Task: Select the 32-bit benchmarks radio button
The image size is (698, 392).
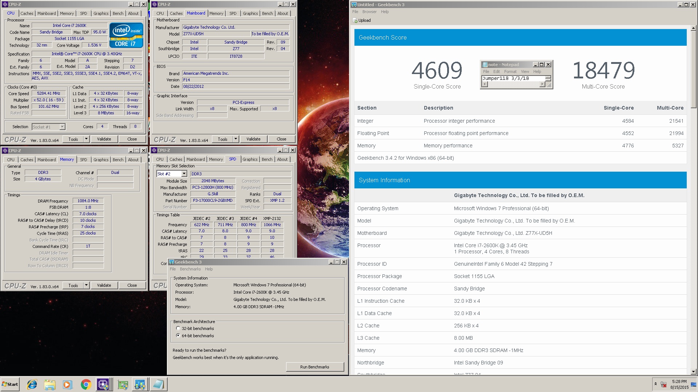Action: [x=178, y=328]
